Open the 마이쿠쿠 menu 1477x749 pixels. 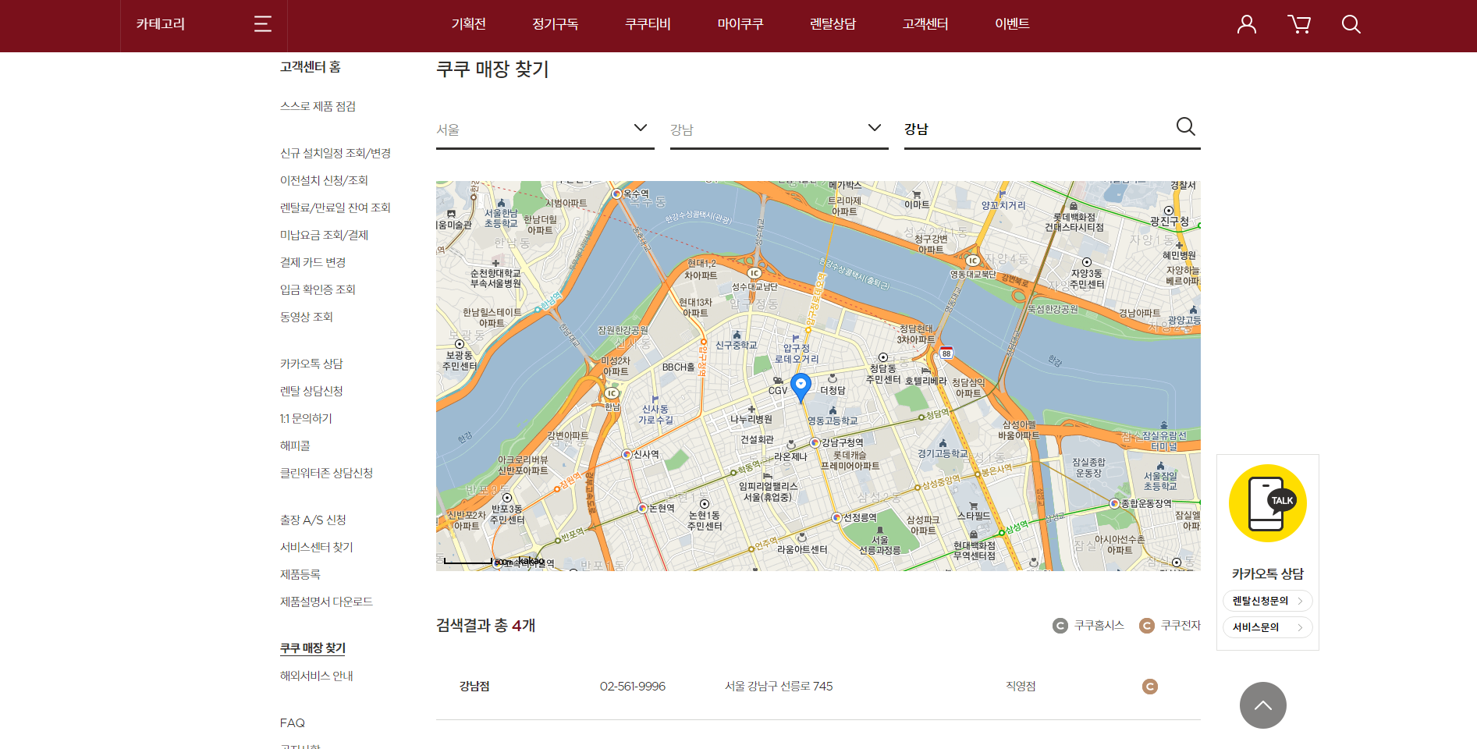pyautogui.click(x=740, y=24)
